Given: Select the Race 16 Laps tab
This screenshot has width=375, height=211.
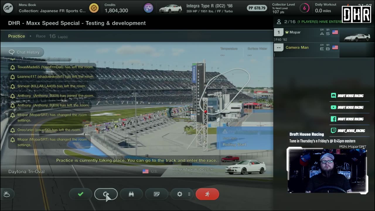Looking at the screenshot, I should click(x=52, y=36).
